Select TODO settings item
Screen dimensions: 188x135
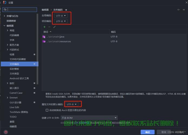coord(13,117)
